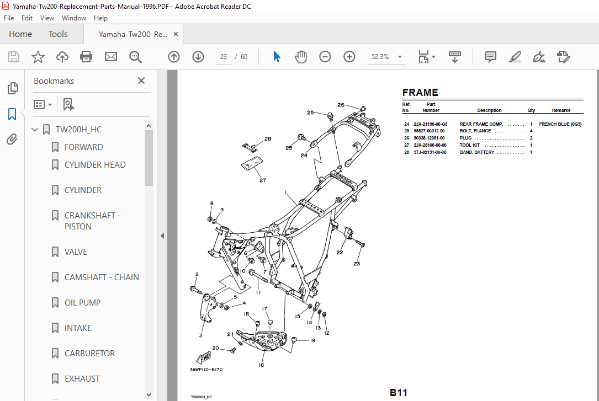Open the Attachments paperclip panel
The height and width of the screenshot is (401, 599).
(x=12, y=139)
